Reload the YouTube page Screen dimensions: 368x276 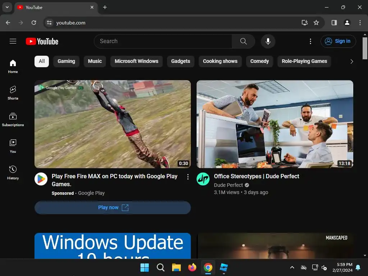tap(34, 23)
